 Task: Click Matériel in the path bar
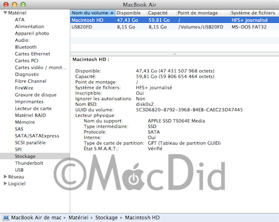[78, 218]
